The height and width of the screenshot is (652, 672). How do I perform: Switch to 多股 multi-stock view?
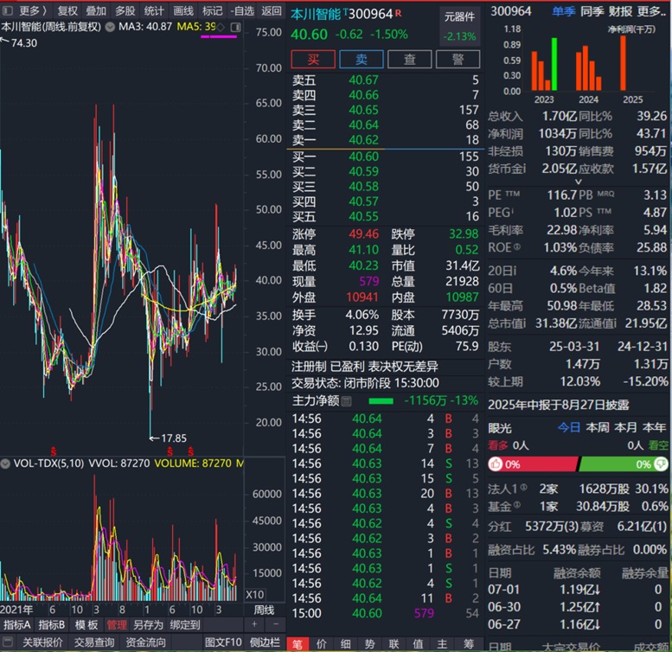pos(125,10)
